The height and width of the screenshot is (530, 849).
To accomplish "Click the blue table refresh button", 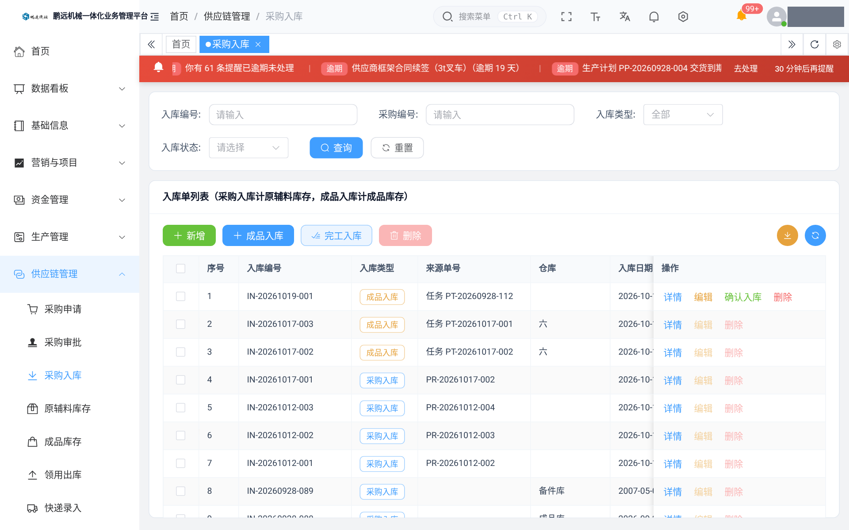I will [815, 235].
